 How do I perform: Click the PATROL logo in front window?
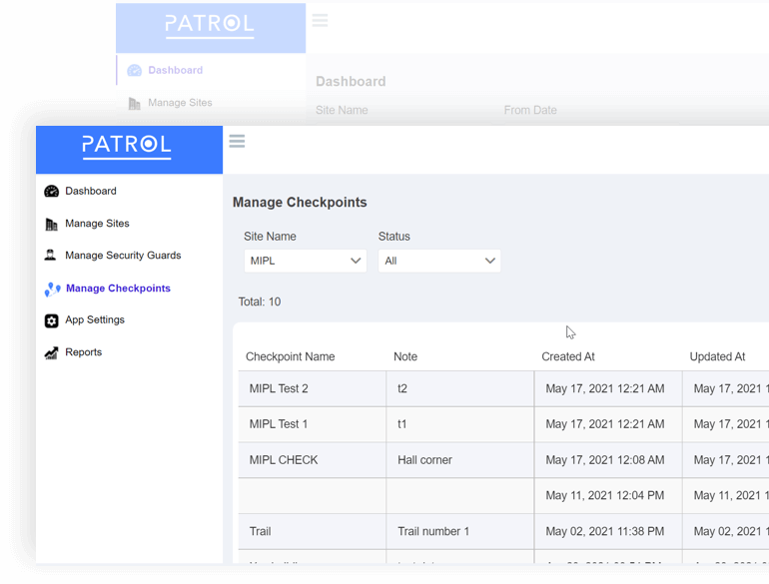[127, 146]
